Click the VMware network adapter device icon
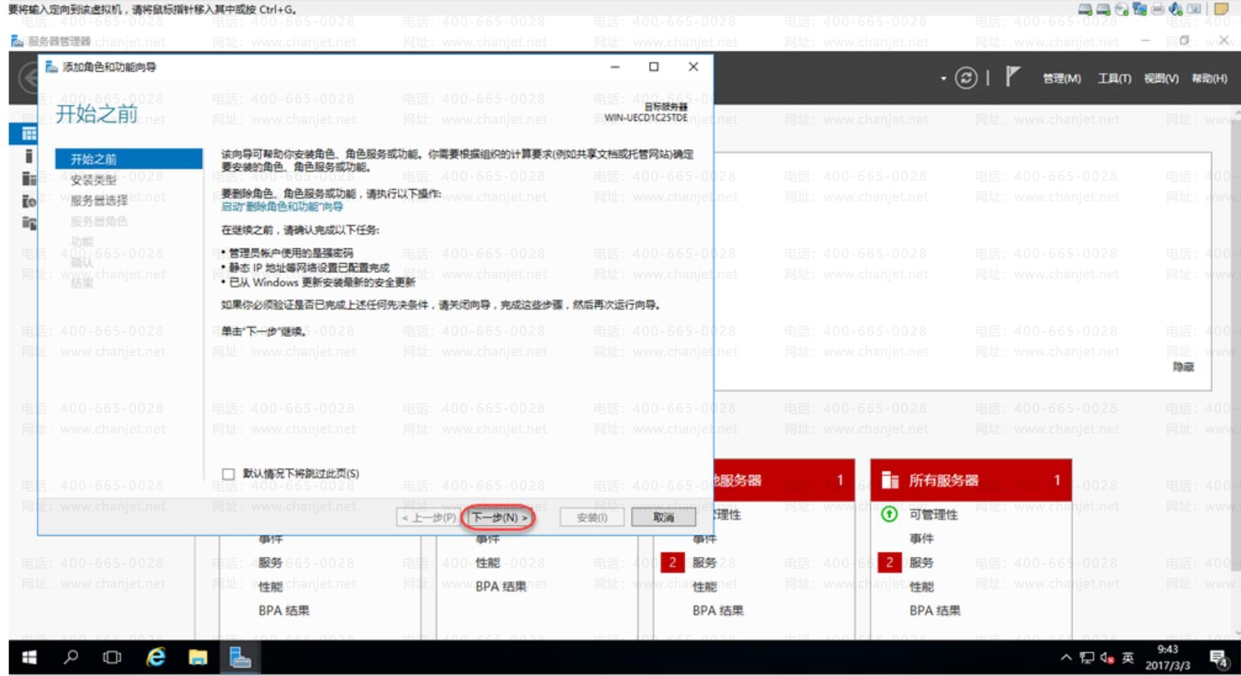1241x676 pixels. [x=1140, y=9]
